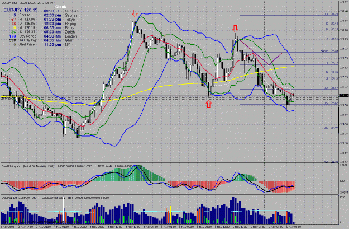Click the 5 Nov 21:00 time axis label
The width and height of the screenshot is (349, 229).
pyautogui.click(x=258, y=227)
